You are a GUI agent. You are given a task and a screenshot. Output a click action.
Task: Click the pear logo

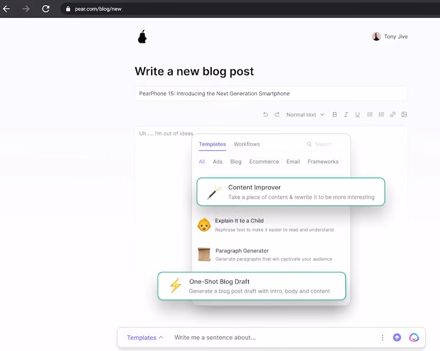coord(142,36)
